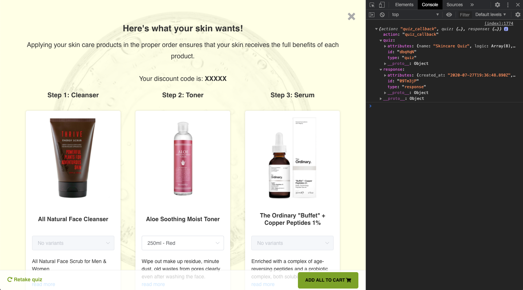This screenshot has height=290, width=523.
Task: Open the Default levels dropdown
Action: [491, 15]
